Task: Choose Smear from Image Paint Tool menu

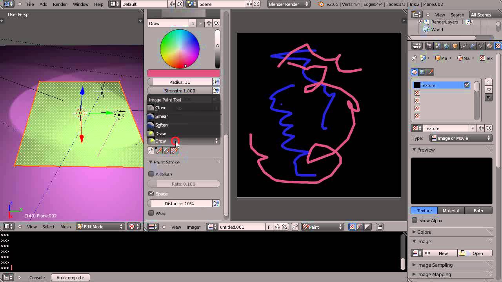Action: (x=184, y=116)
